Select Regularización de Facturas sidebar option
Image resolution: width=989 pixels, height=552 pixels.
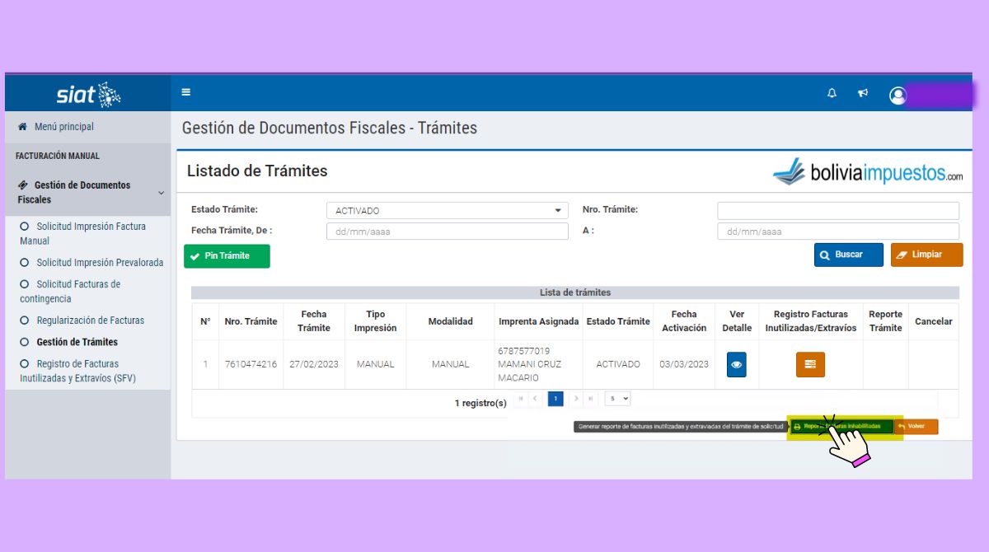click(90, 320)
